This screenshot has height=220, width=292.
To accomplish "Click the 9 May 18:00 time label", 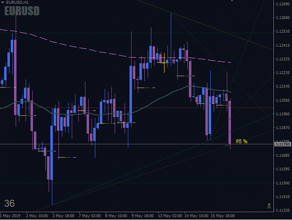I will point(142,216).
